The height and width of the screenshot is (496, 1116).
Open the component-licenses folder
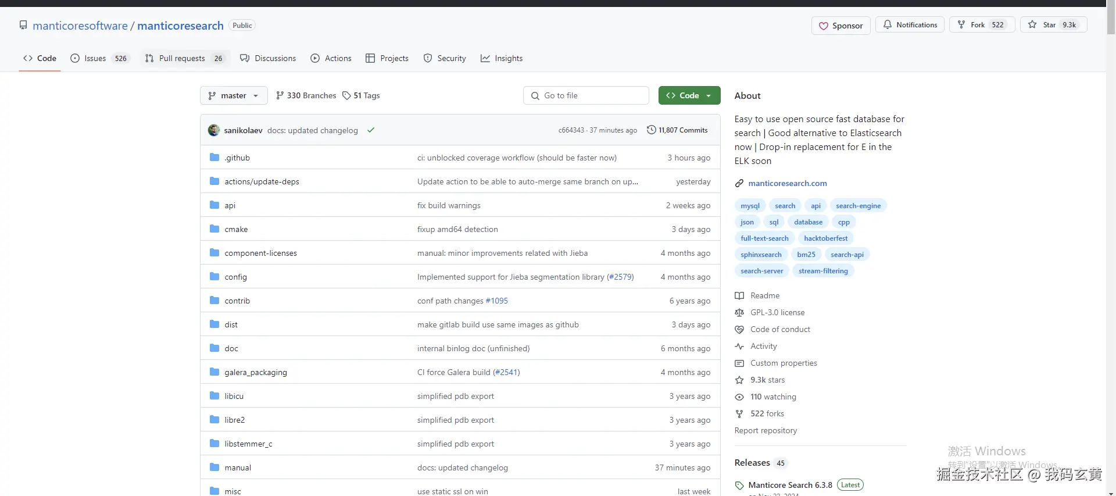click(x=260, y=253)
